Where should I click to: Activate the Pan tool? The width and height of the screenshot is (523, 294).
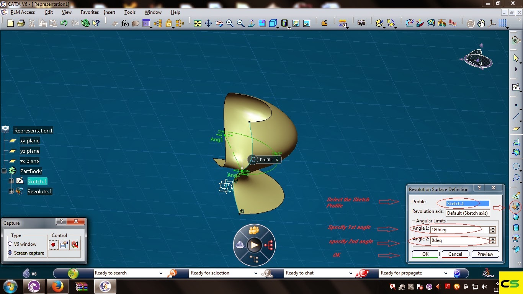click(x=208, y=23)
